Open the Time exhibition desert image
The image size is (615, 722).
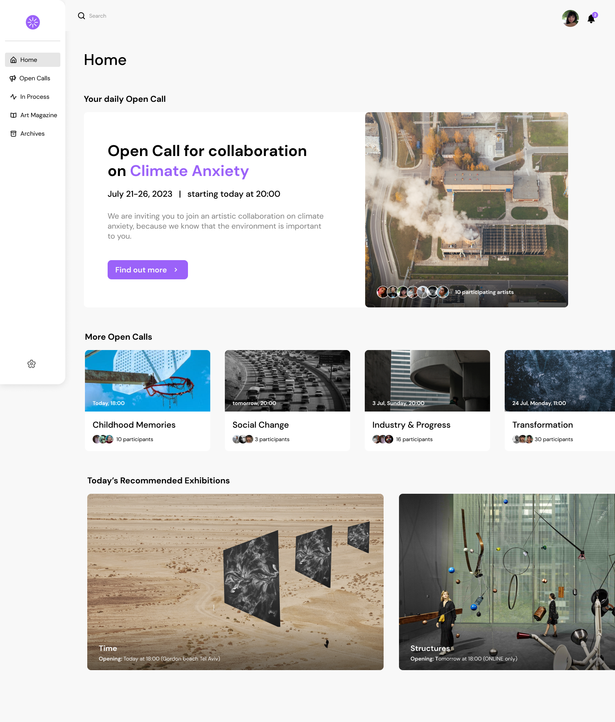(x=235, y=582)
